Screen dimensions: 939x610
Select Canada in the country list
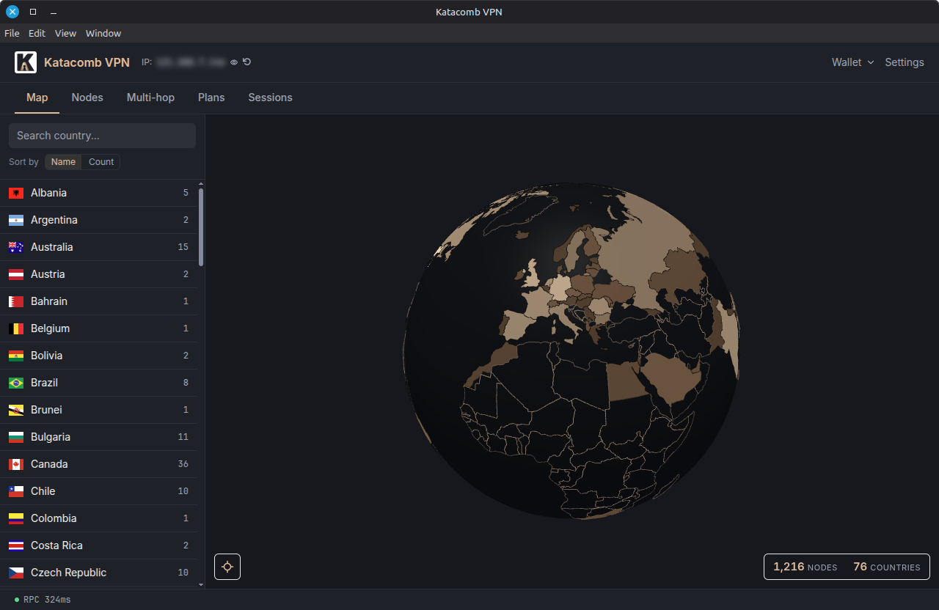[99, 464]
